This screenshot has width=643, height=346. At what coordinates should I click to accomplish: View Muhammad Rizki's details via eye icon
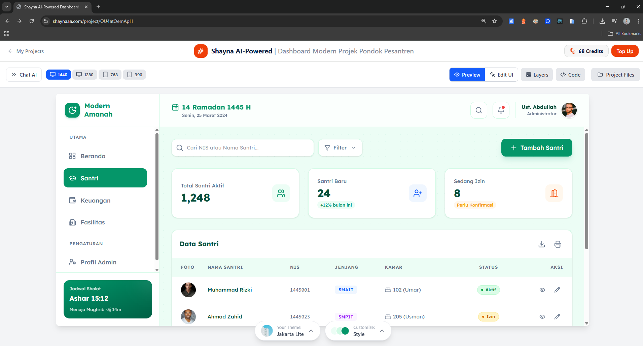click(x=542, y=290)
